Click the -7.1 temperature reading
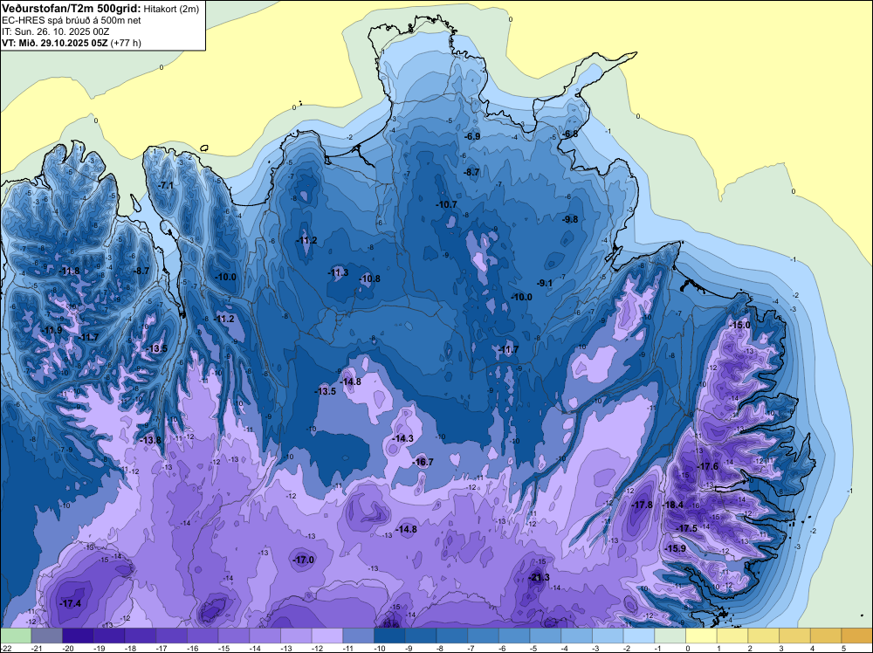 pyautogui.click(x=166, y=185)
